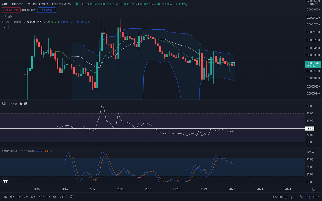Click the XRP / Bitcoin symbol title

pos(13,4)
